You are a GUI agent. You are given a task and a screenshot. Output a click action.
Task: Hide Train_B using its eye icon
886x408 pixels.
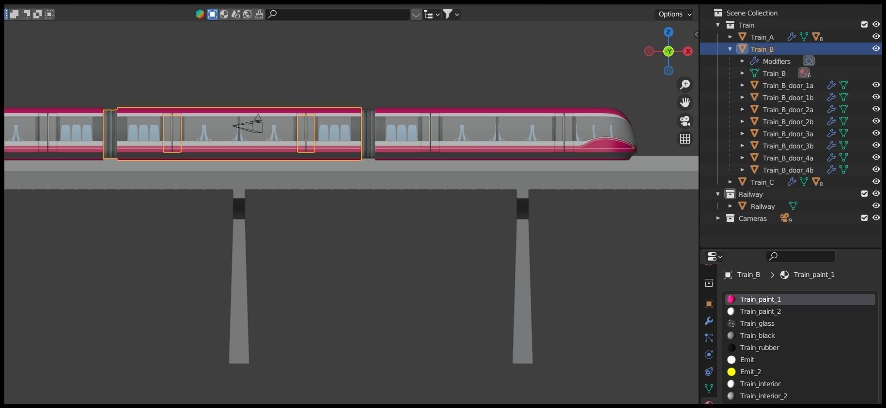pyautogui.click(x=876, y=48)
